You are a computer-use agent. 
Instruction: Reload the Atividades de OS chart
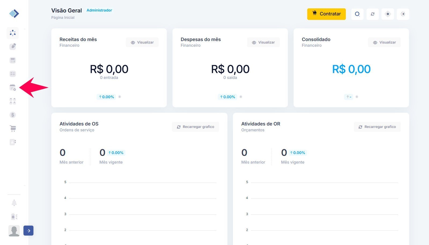tap(195, 127)
